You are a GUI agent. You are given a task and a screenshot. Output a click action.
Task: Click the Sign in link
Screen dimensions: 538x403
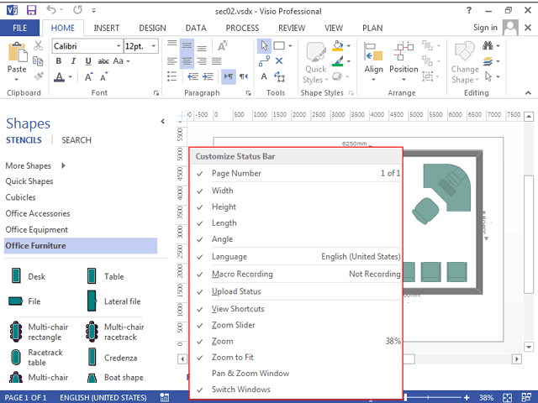[485, 28]
